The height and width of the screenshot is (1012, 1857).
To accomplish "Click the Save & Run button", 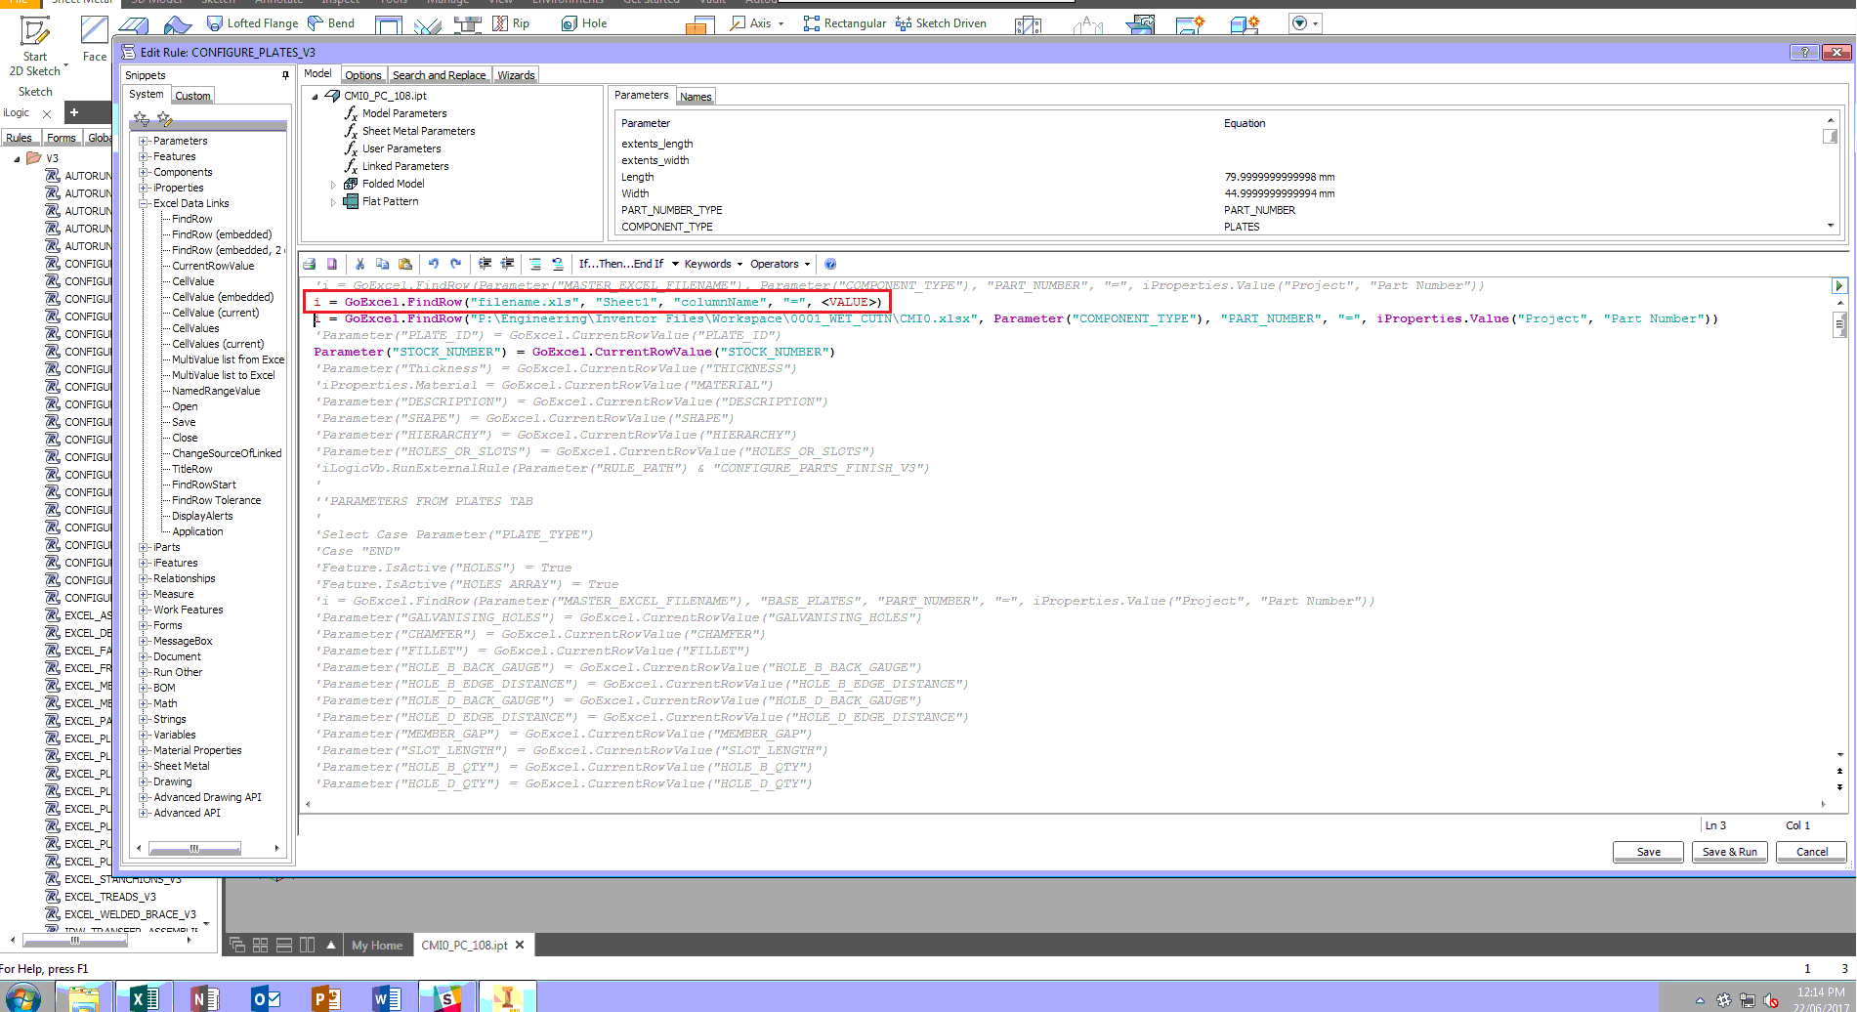I will [1729, 852].
